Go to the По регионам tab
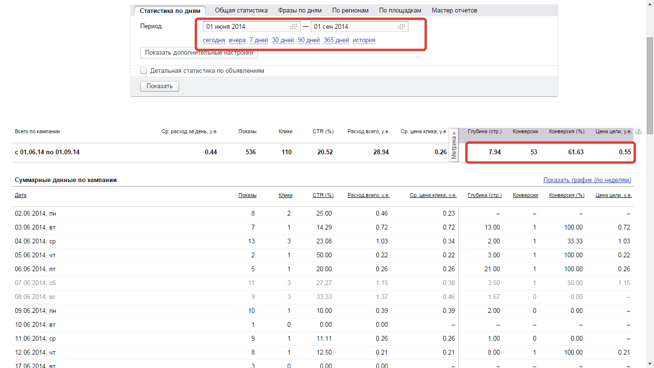 (350, 10)
